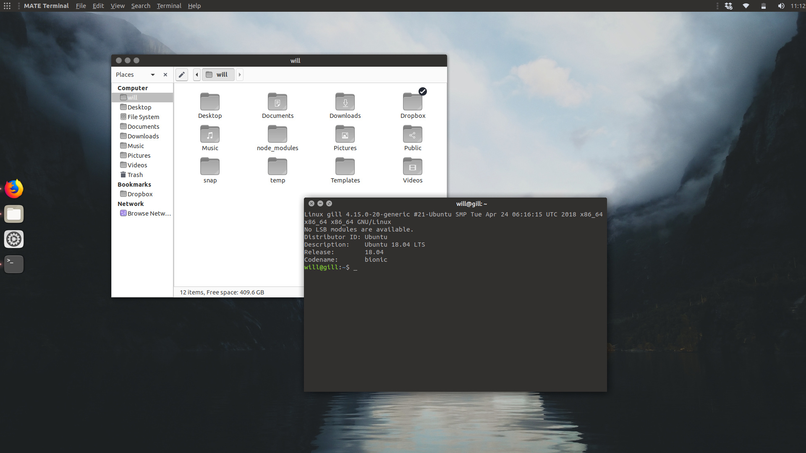This screenshot has width=806, height=453.
Task: Open Firefox from the dock
Action: pos(14,189)
